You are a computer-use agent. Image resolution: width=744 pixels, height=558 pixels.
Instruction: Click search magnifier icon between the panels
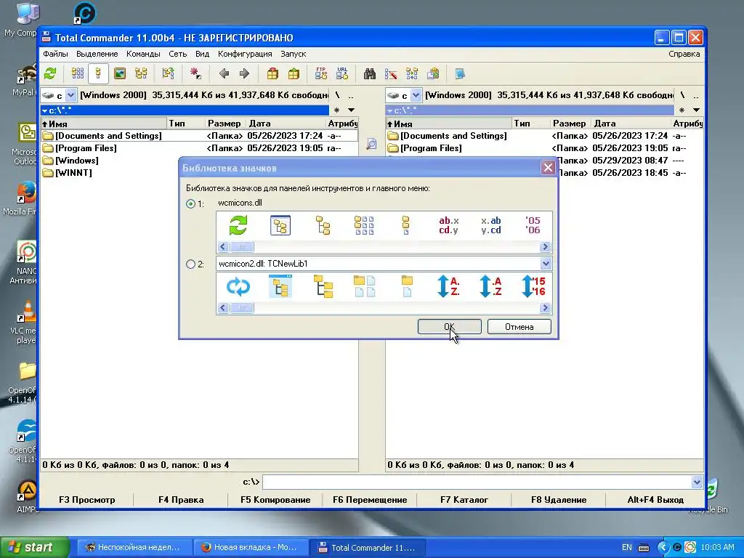[x=371, y=144]
